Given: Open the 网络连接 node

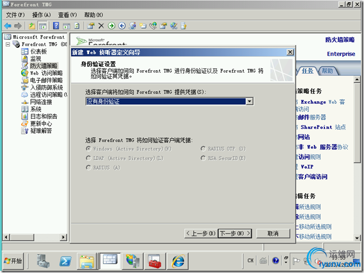Looking at the screenshot, I should pyautogui.click(x=41, y=102).
